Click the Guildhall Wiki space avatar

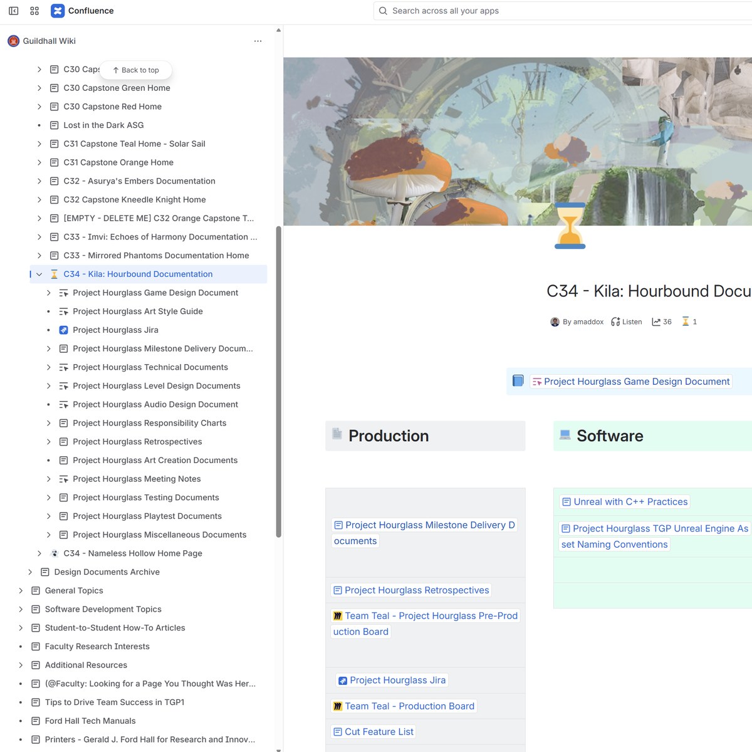(x=13, y=41)
